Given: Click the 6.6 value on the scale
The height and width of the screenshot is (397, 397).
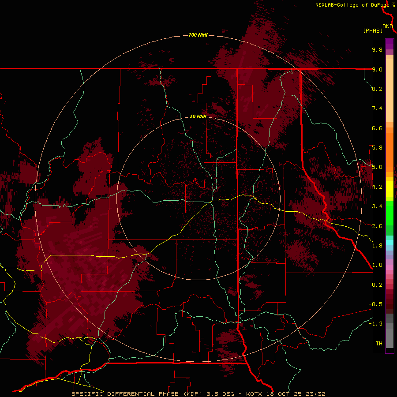Looking at the screenshot, I should point(377,128).
